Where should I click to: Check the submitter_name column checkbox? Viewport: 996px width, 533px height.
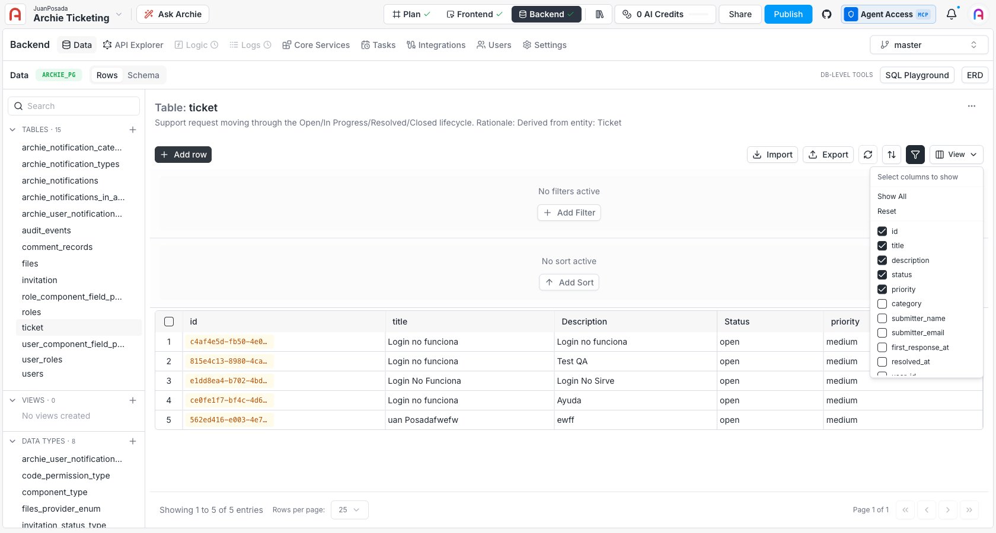882,319
